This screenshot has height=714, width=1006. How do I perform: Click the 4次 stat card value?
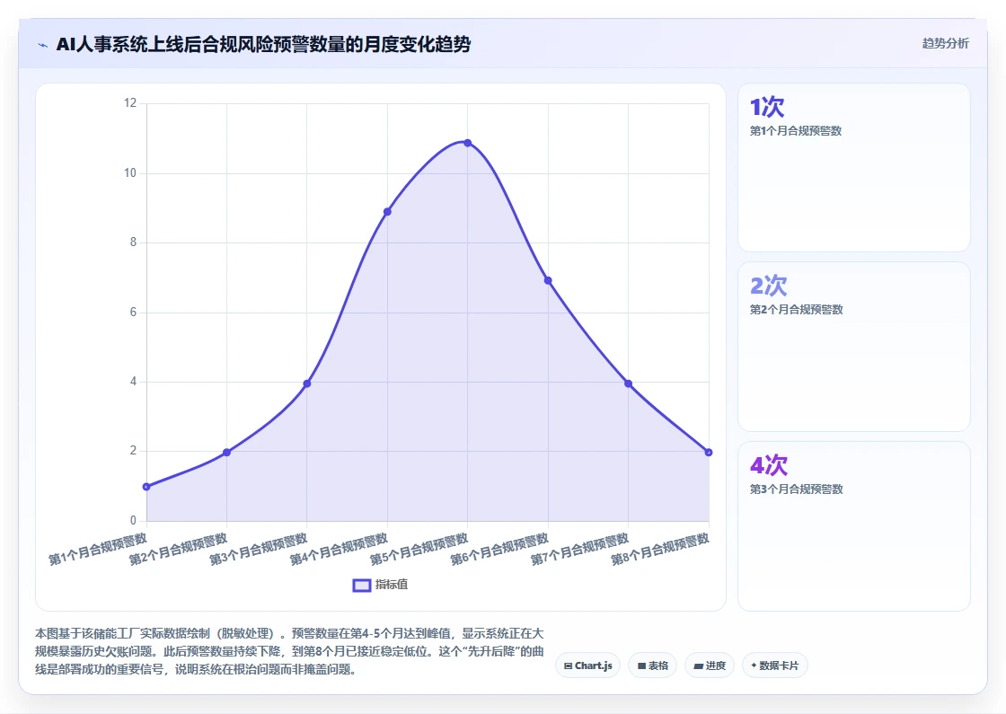coord(769,465)
